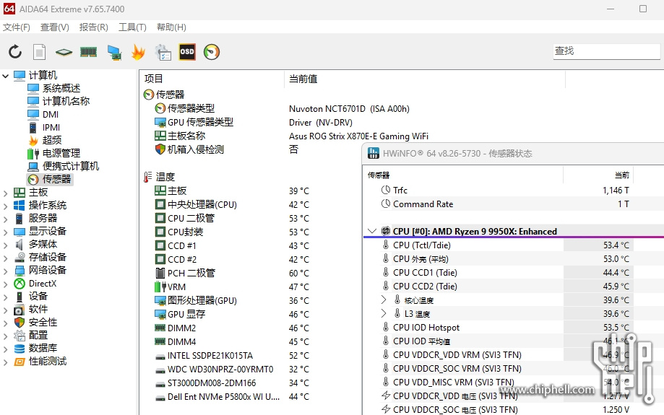
Task: Open the network monitor toolbar icon
Action: point(114,53)
